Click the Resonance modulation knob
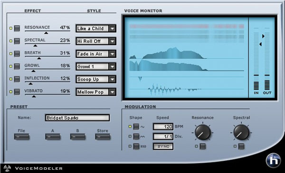The height and width of the screenshot is (173, 285). [202, 132]
